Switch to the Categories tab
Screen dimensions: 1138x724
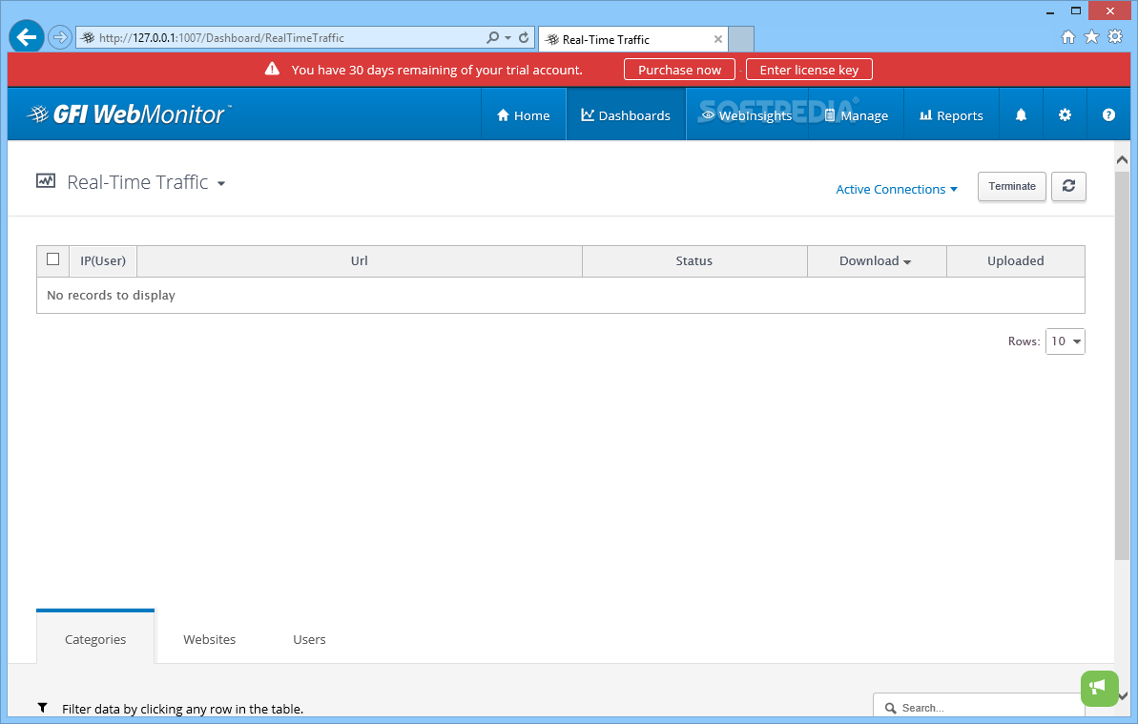[95, 638]
